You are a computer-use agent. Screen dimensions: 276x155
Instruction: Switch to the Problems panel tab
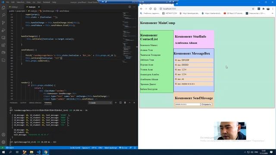tap(13, 103)
